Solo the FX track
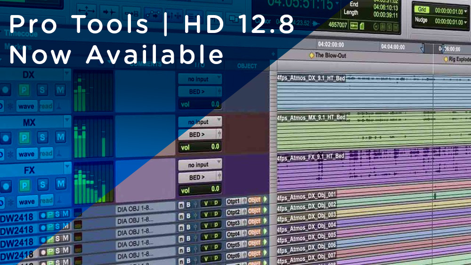This screenshot has width=471, height=265. click(x=43, y=185)
